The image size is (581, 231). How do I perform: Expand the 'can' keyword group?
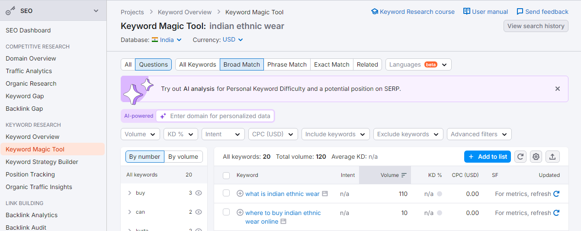pos(129,212)
